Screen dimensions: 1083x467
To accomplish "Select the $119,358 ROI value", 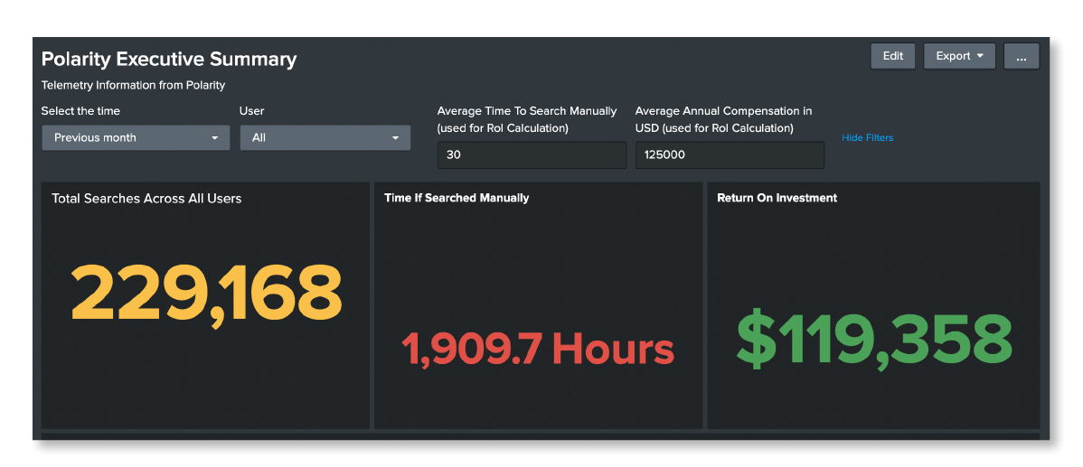I will 873,340.
